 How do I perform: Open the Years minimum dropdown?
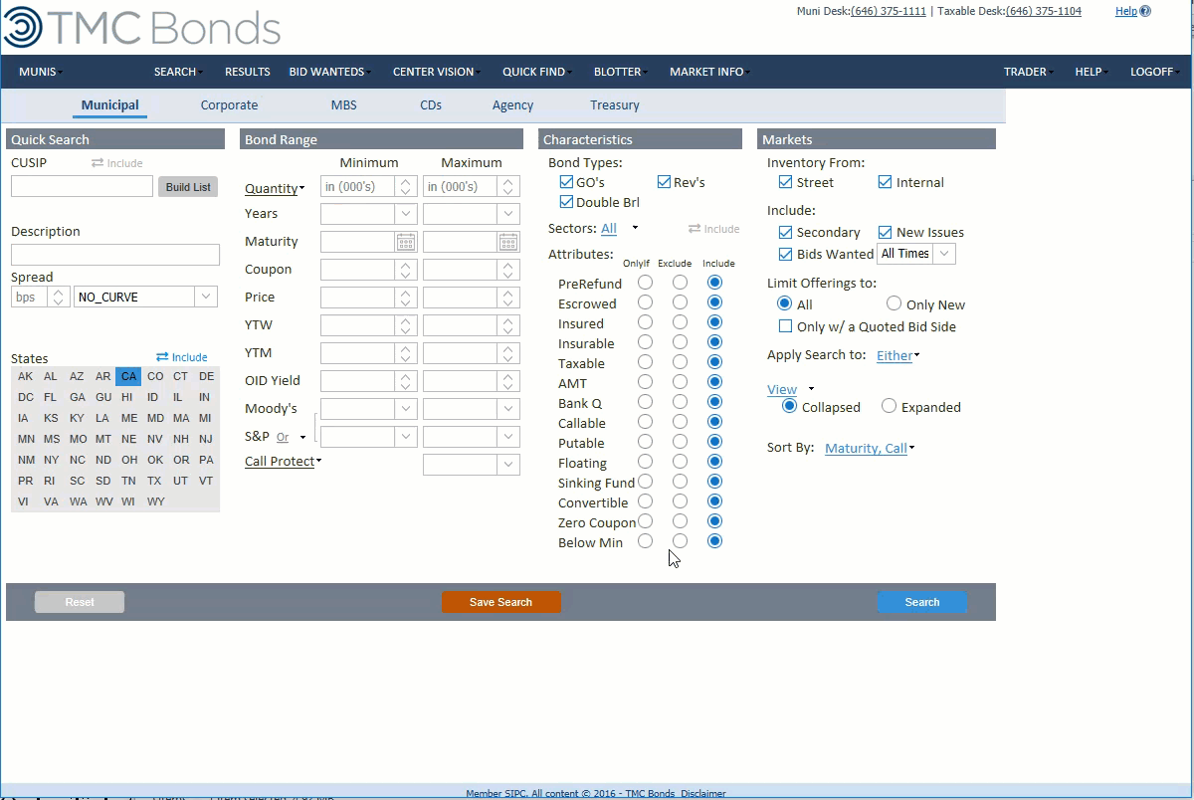coord(406,214)
